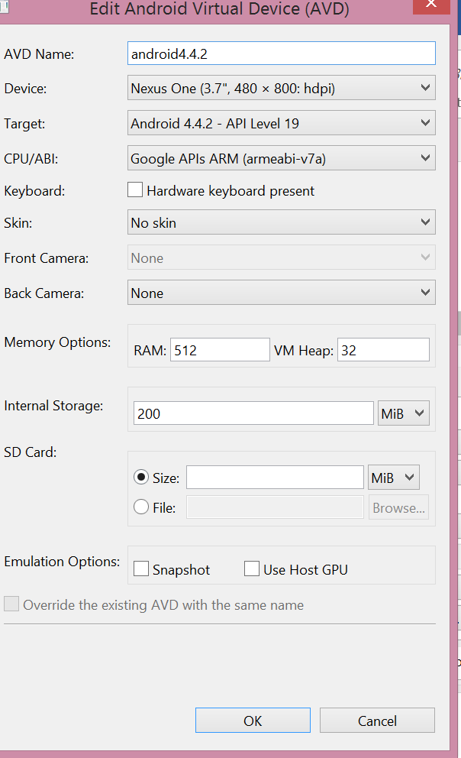Viewport: 461px width, 758px height.
Task: Select the SD Card Size radio button
Action: (141, 478)
